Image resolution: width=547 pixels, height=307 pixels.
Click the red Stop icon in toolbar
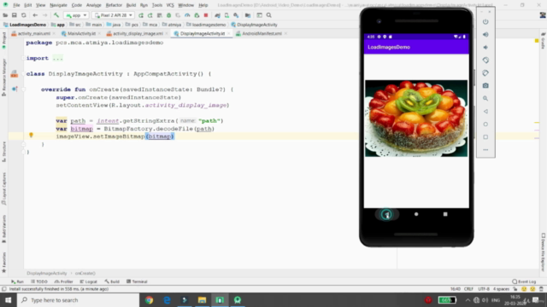click(206, 15)
